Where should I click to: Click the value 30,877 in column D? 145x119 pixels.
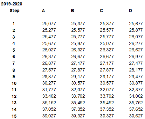pos(136,83)
